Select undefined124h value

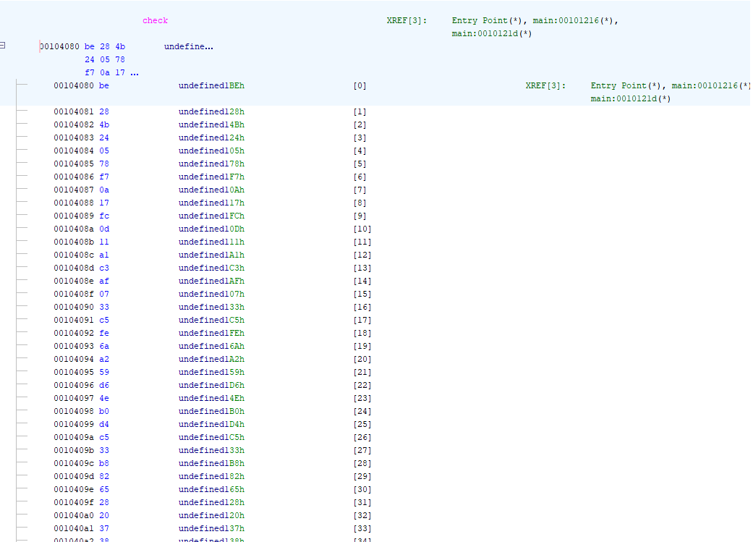211,137
